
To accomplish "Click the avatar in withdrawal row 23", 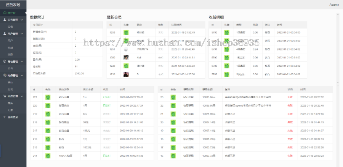I will [x=173, y=97].
